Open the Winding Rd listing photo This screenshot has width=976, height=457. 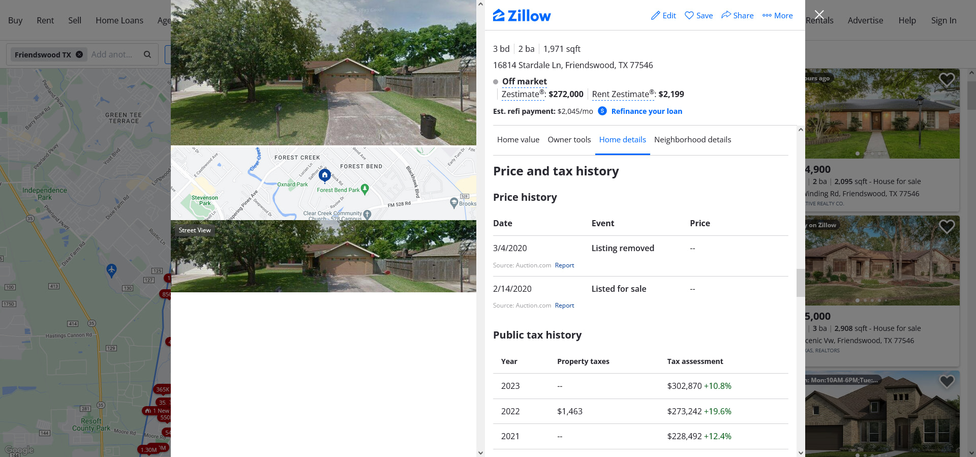pos(882,113)
